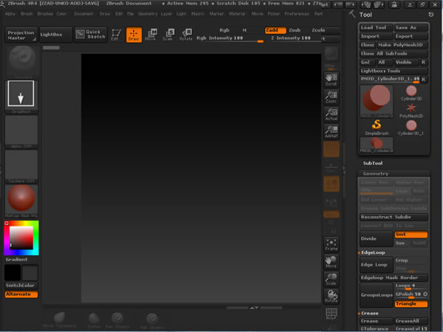Click the Scroll canvas icon
Viewport: 443px width, 332px height.
click(331, 80)
